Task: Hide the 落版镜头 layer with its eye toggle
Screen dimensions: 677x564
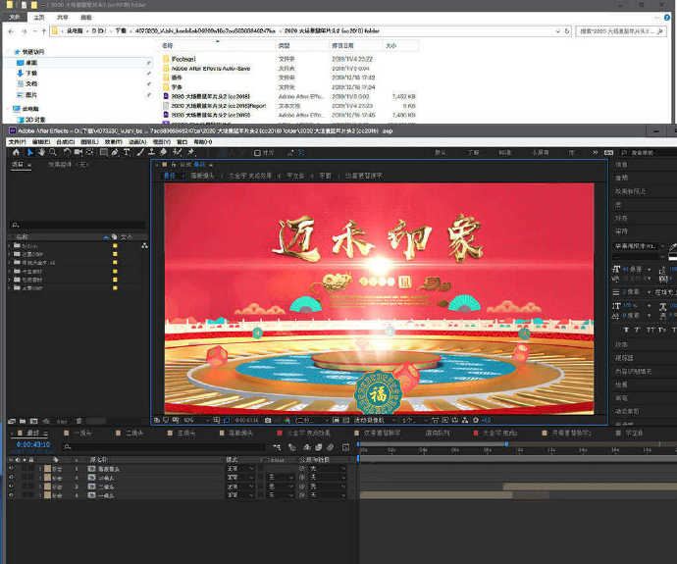Action: point(12,468)
